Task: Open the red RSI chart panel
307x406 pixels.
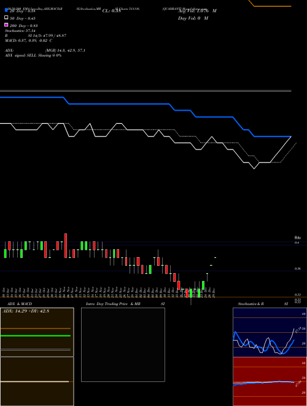Action: pyautogui.click(x=270, y=381)
